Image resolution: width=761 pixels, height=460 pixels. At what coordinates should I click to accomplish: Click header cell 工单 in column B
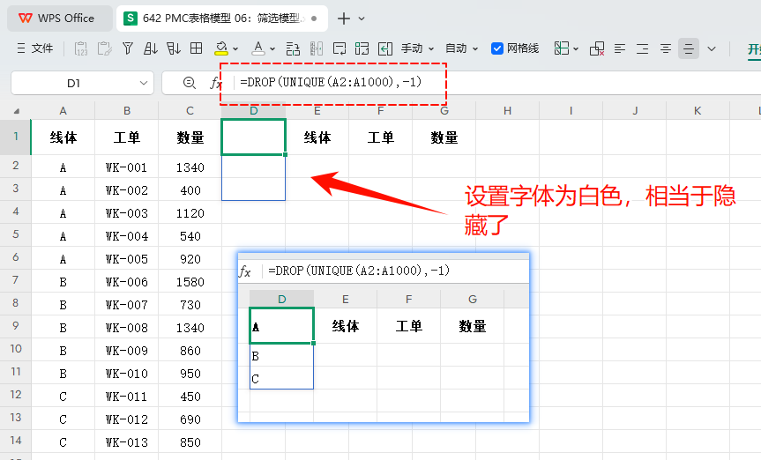(127, 137)
